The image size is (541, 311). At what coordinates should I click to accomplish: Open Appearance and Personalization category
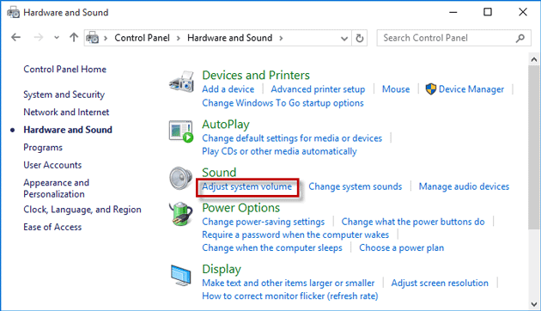(x=56, y=188)
